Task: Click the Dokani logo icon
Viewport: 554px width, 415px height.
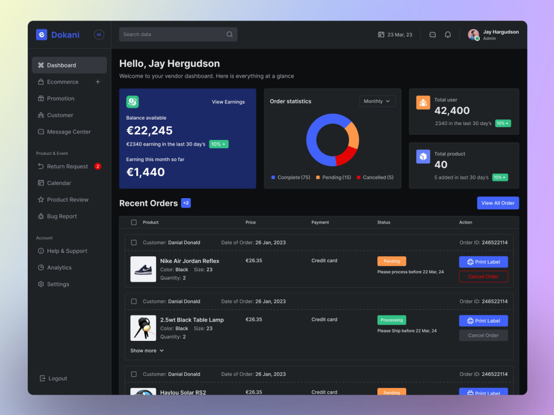Action: tap(42, 34)
